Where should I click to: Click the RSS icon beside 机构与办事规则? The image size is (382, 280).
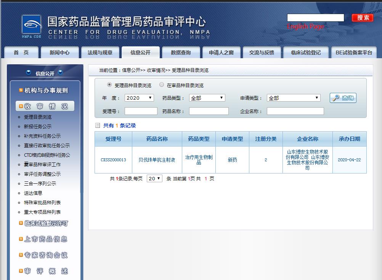point(21,90)
